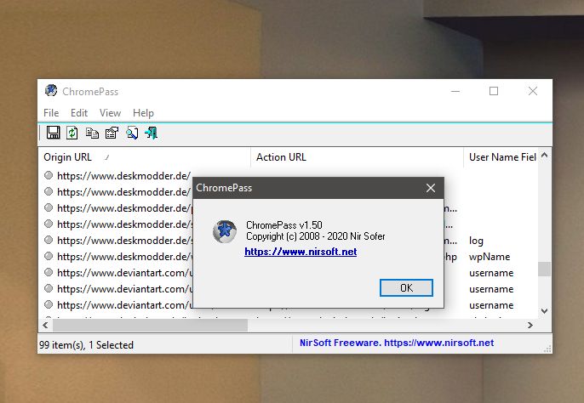Open the Edit menu
584x403 pixels.
pyautogui.click(x=79, y=113)
